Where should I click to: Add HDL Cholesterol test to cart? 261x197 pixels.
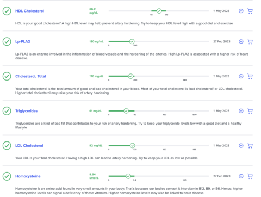pos(250,11)
